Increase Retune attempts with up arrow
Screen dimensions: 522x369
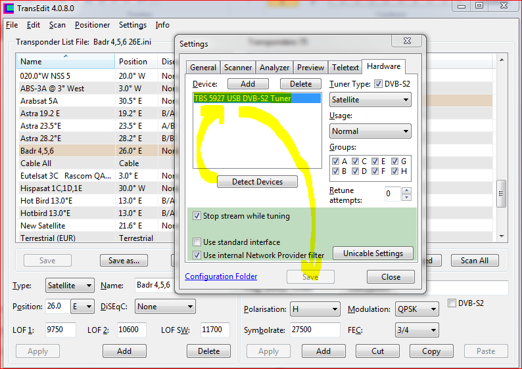click(406, 190)
